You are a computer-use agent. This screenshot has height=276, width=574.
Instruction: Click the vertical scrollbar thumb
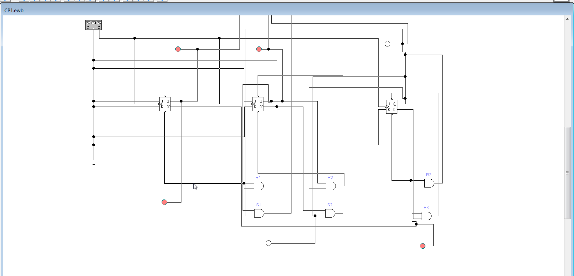(567, 173)
